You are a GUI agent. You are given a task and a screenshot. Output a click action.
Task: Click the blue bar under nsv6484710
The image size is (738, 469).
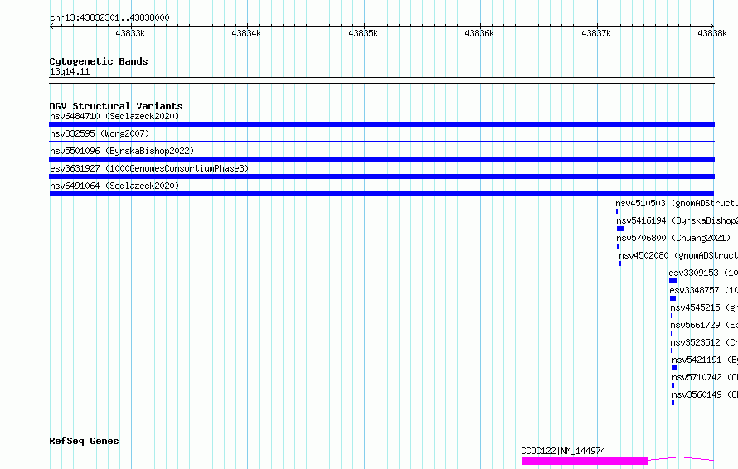coord(381,124)
